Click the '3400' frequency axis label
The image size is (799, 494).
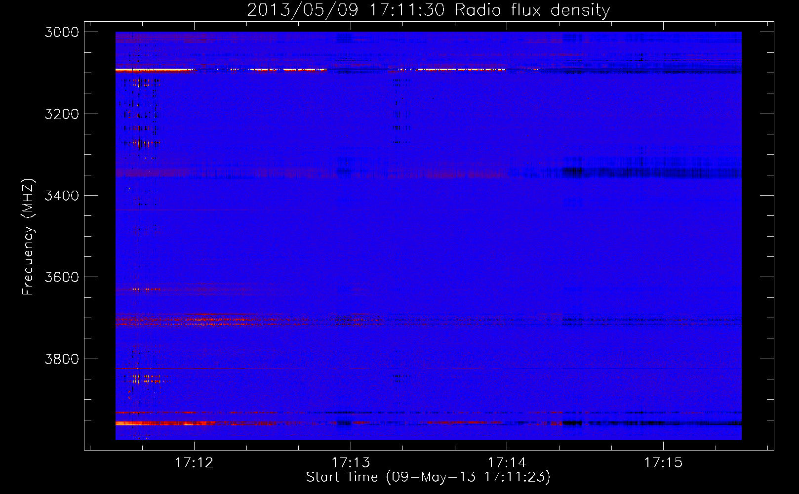click(62, 196)
